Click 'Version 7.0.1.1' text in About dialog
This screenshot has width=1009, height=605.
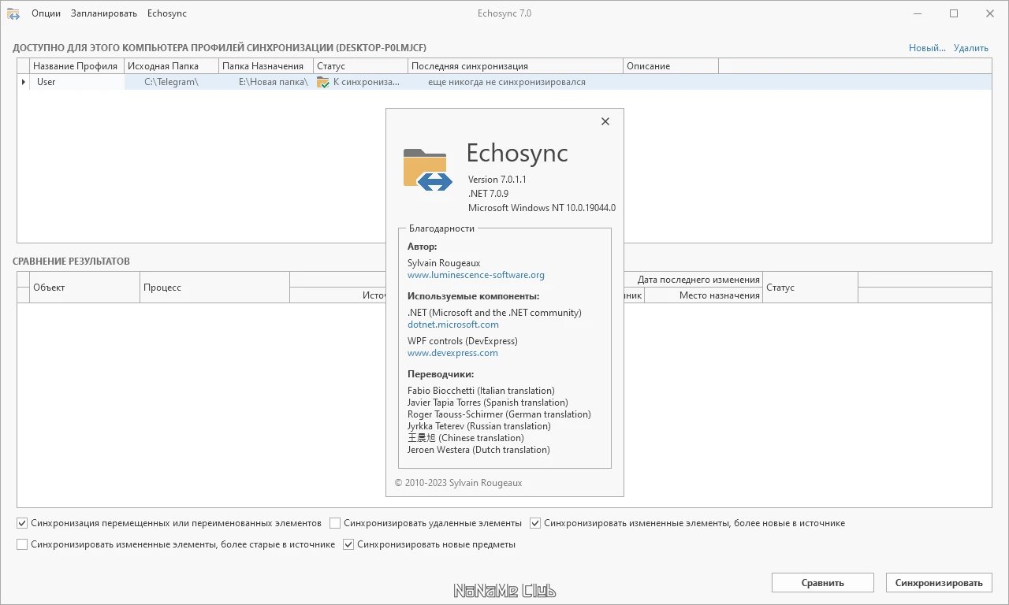[x=497, y=180]
